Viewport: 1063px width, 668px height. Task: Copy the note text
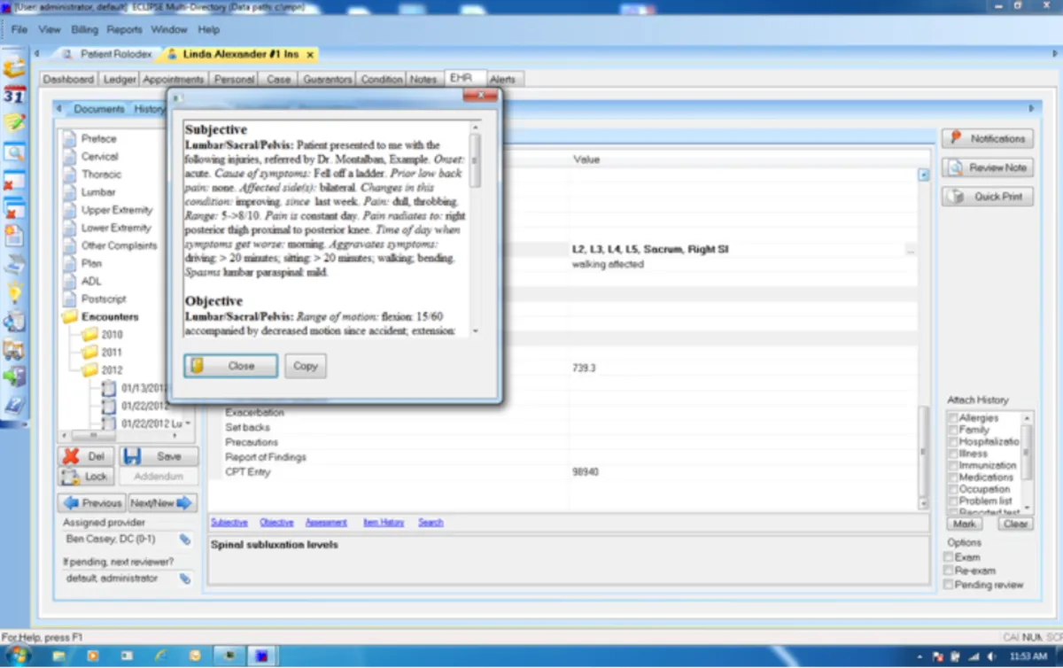306,366
